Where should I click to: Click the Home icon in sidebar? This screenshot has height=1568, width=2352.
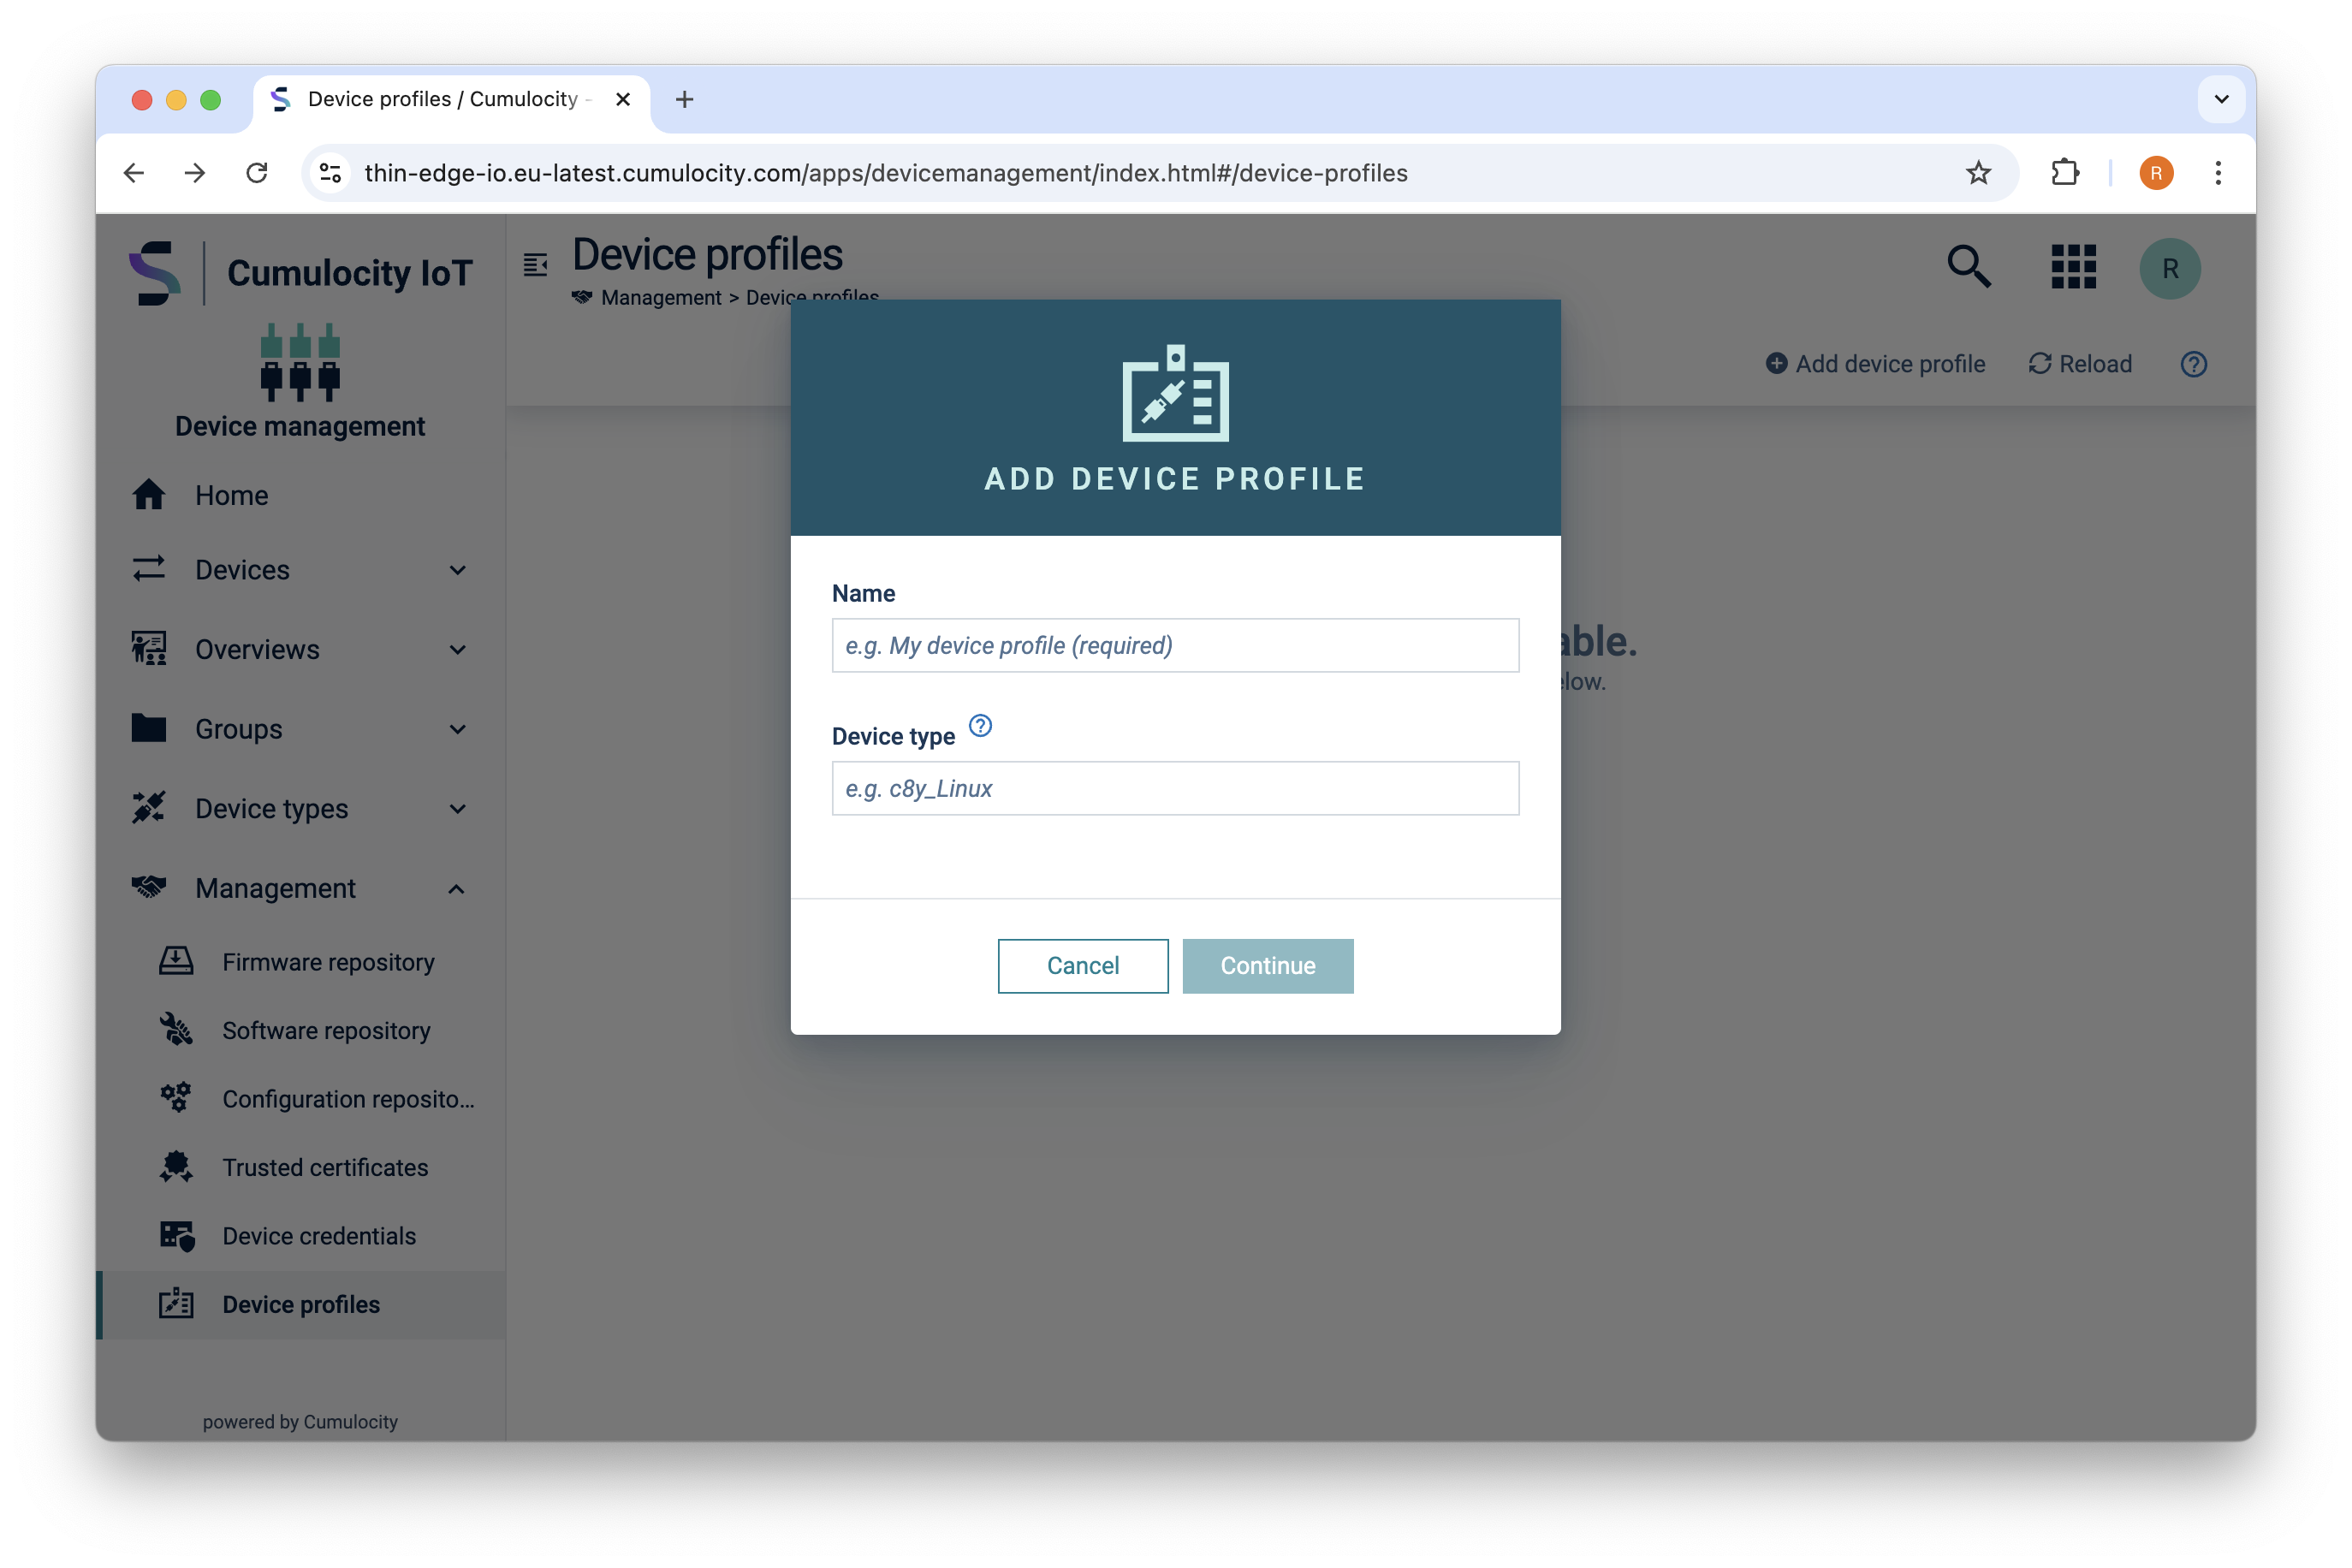(149, 496)
